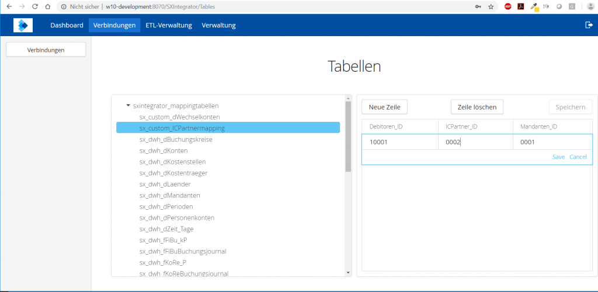598x292 pixels.
Task: Open the Verbindungen menu item
Action: tap(114, 25)
